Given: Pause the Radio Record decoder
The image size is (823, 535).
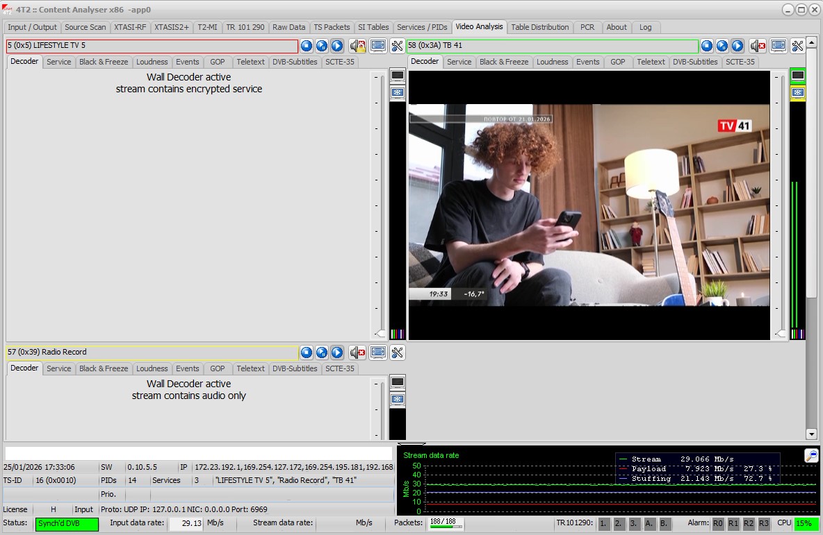Looking at the screenshot, I should pos(322,352).
